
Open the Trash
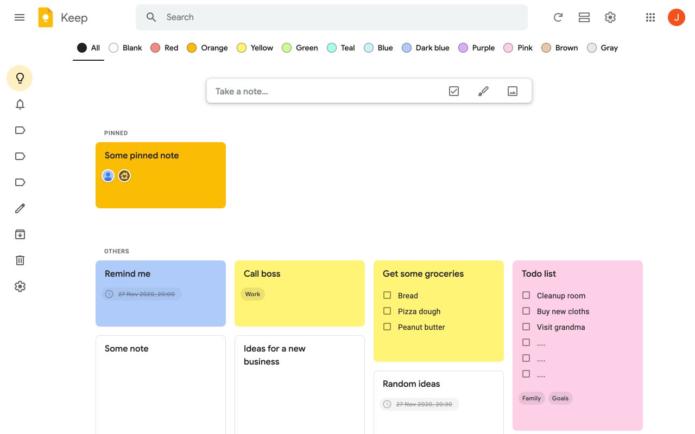pyautogui.click(x=20, y=260)
